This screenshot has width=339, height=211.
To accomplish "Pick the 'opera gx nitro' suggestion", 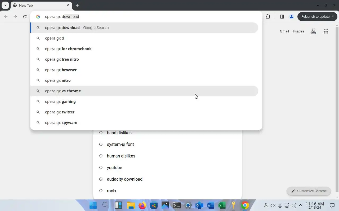I will 144,80.
